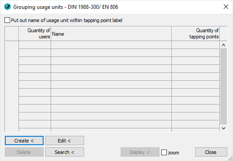Click the vertical scrollbar thumb
The height and width of the screenshot is (161, 233).
click(x=223, y=86)
